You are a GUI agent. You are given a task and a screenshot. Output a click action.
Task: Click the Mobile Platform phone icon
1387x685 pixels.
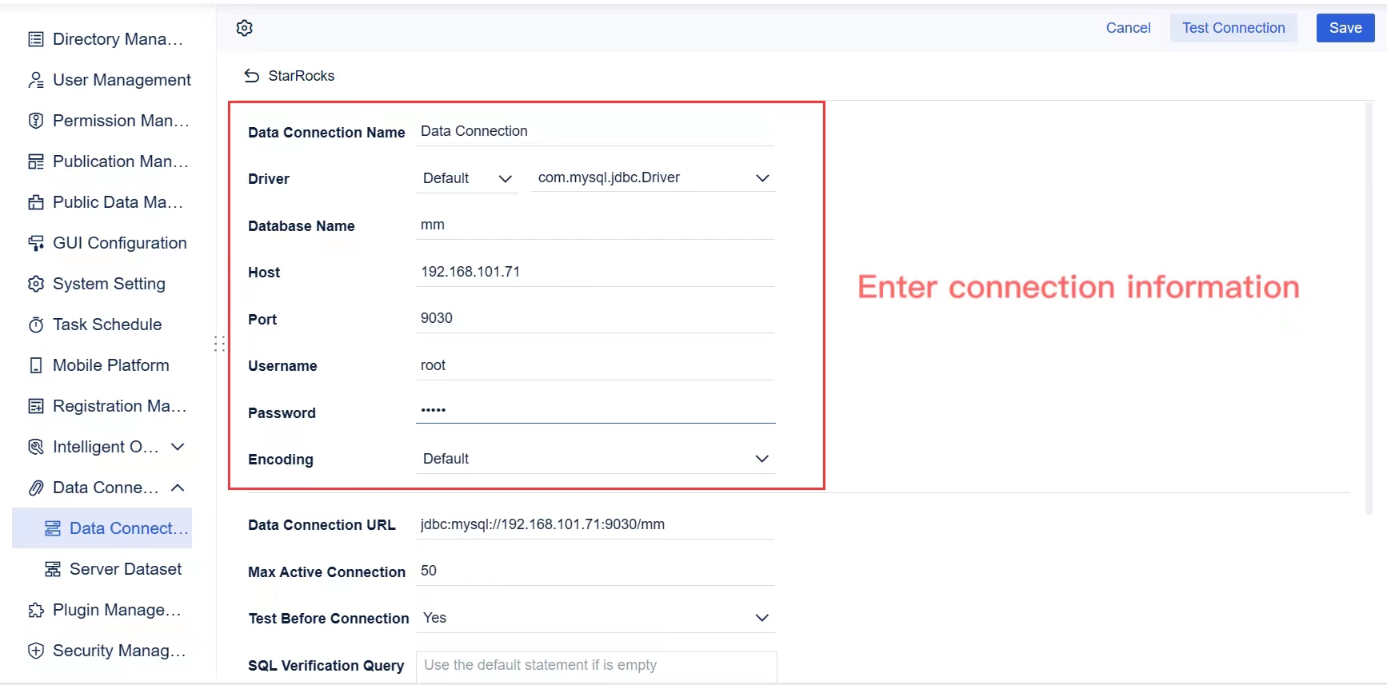click(x=36, y=365)
